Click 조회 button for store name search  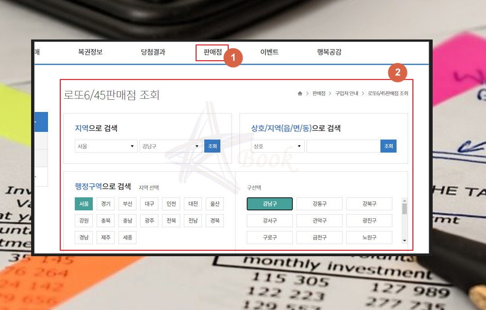pos(388,146)
